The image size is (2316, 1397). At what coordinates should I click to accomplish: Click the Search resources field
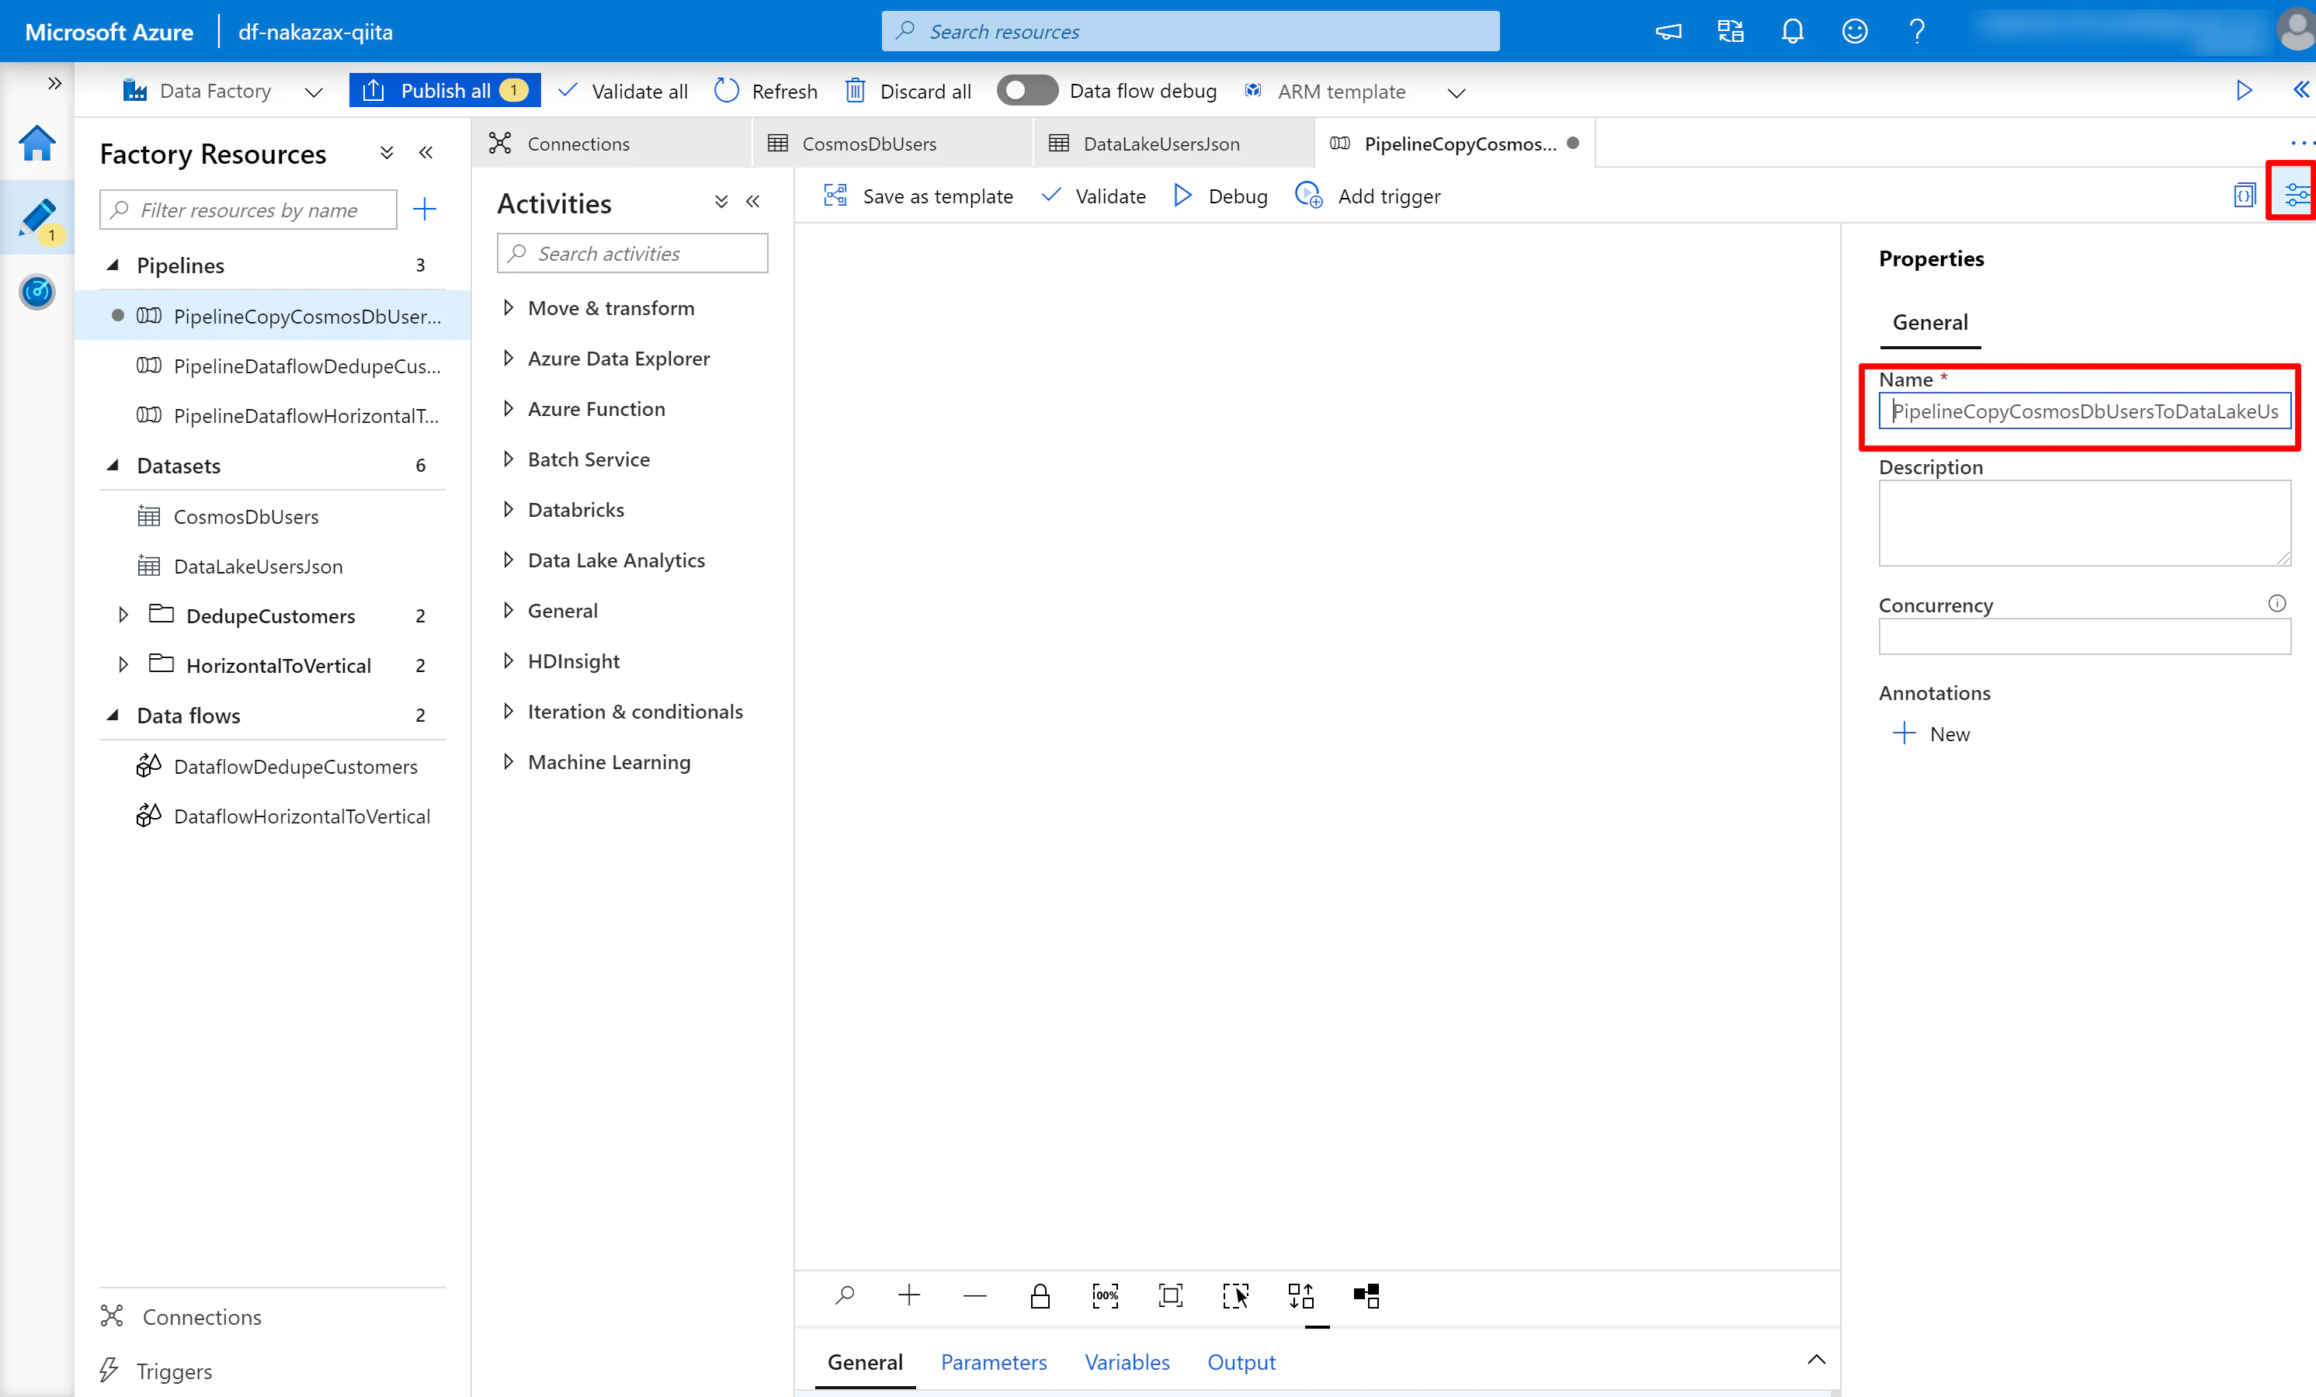tap(1190, 32)
